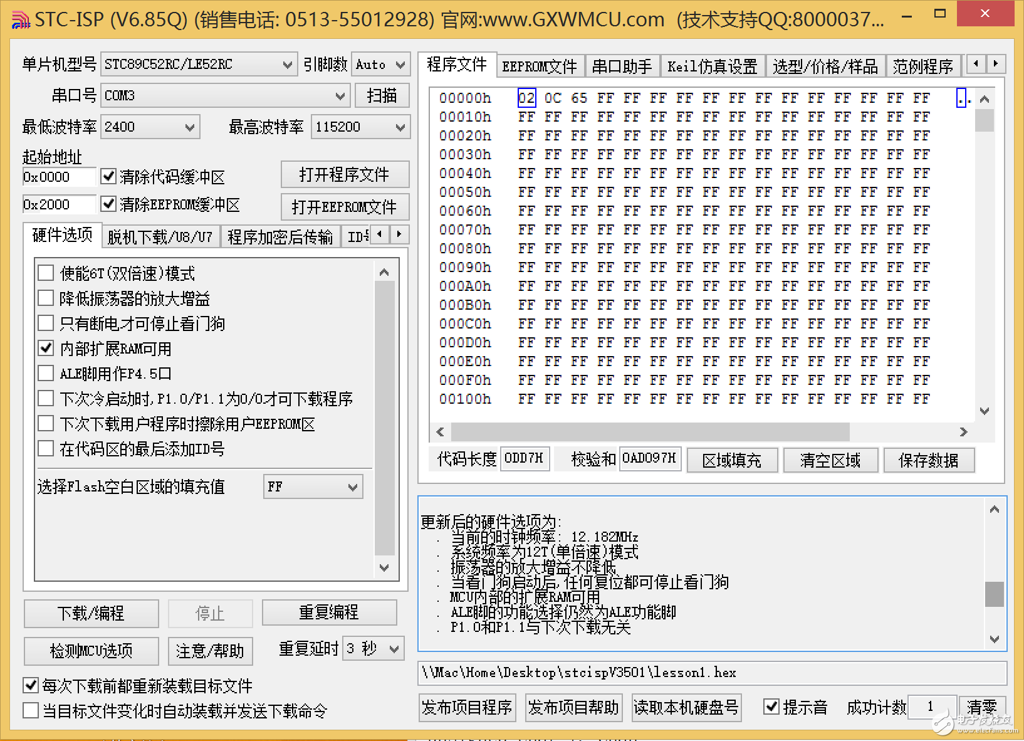This screenshot has width=1024, height=741.
Task: Click hardware options list scroll down arrow
Action: pyautogui.click(x=384, y=567)
